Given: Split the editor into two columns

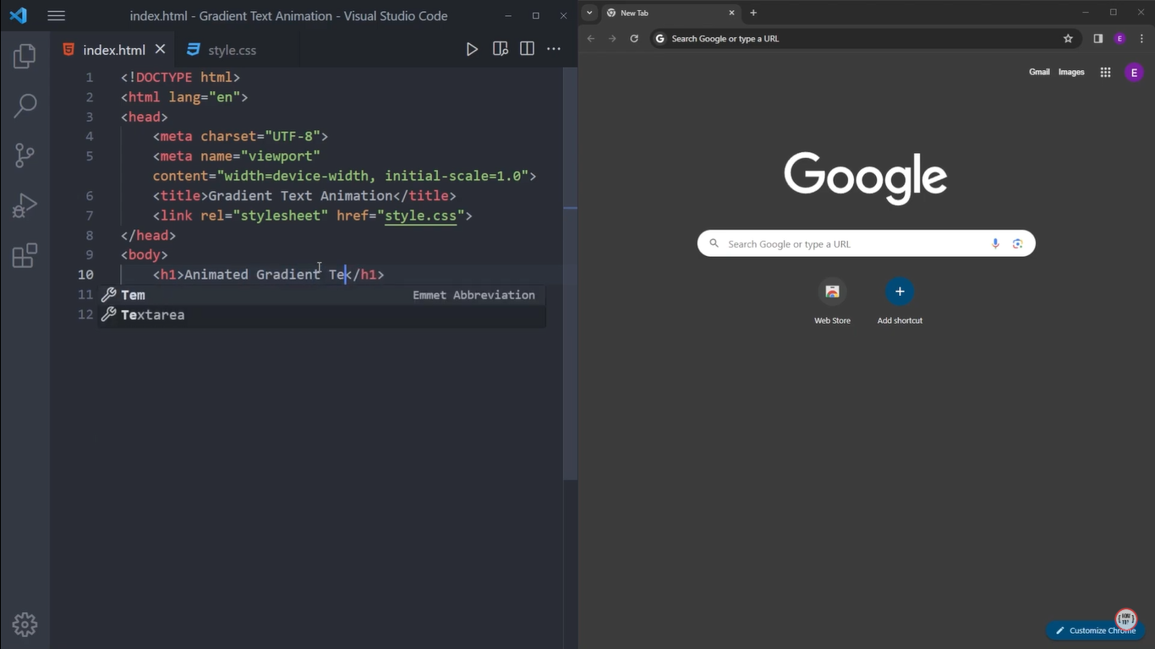Looking at the screenshot, I should [x=526, y=49].
